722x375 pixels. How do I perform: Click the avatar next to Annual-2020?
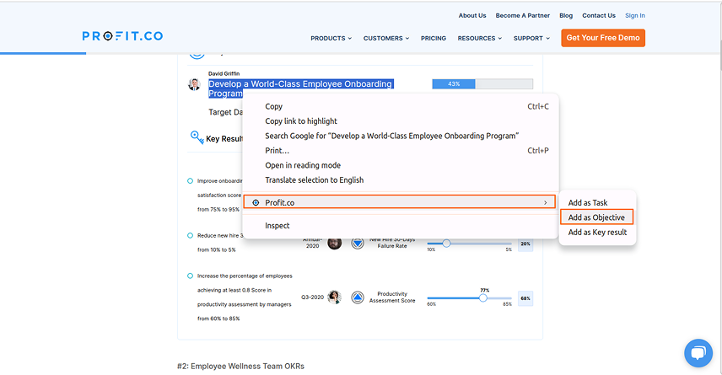pos(334,243)
